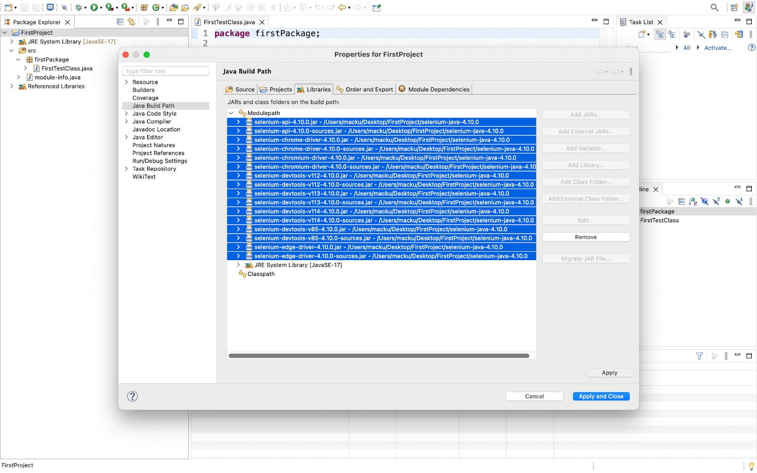This screenshot has height=473, width=757.
Task: Click the Debug bug icon
Action: coord(79,7)
